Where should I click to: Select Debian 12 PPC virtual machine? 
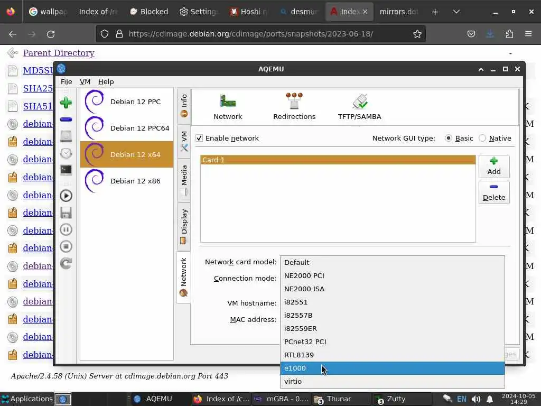click(x=127, y=101)
